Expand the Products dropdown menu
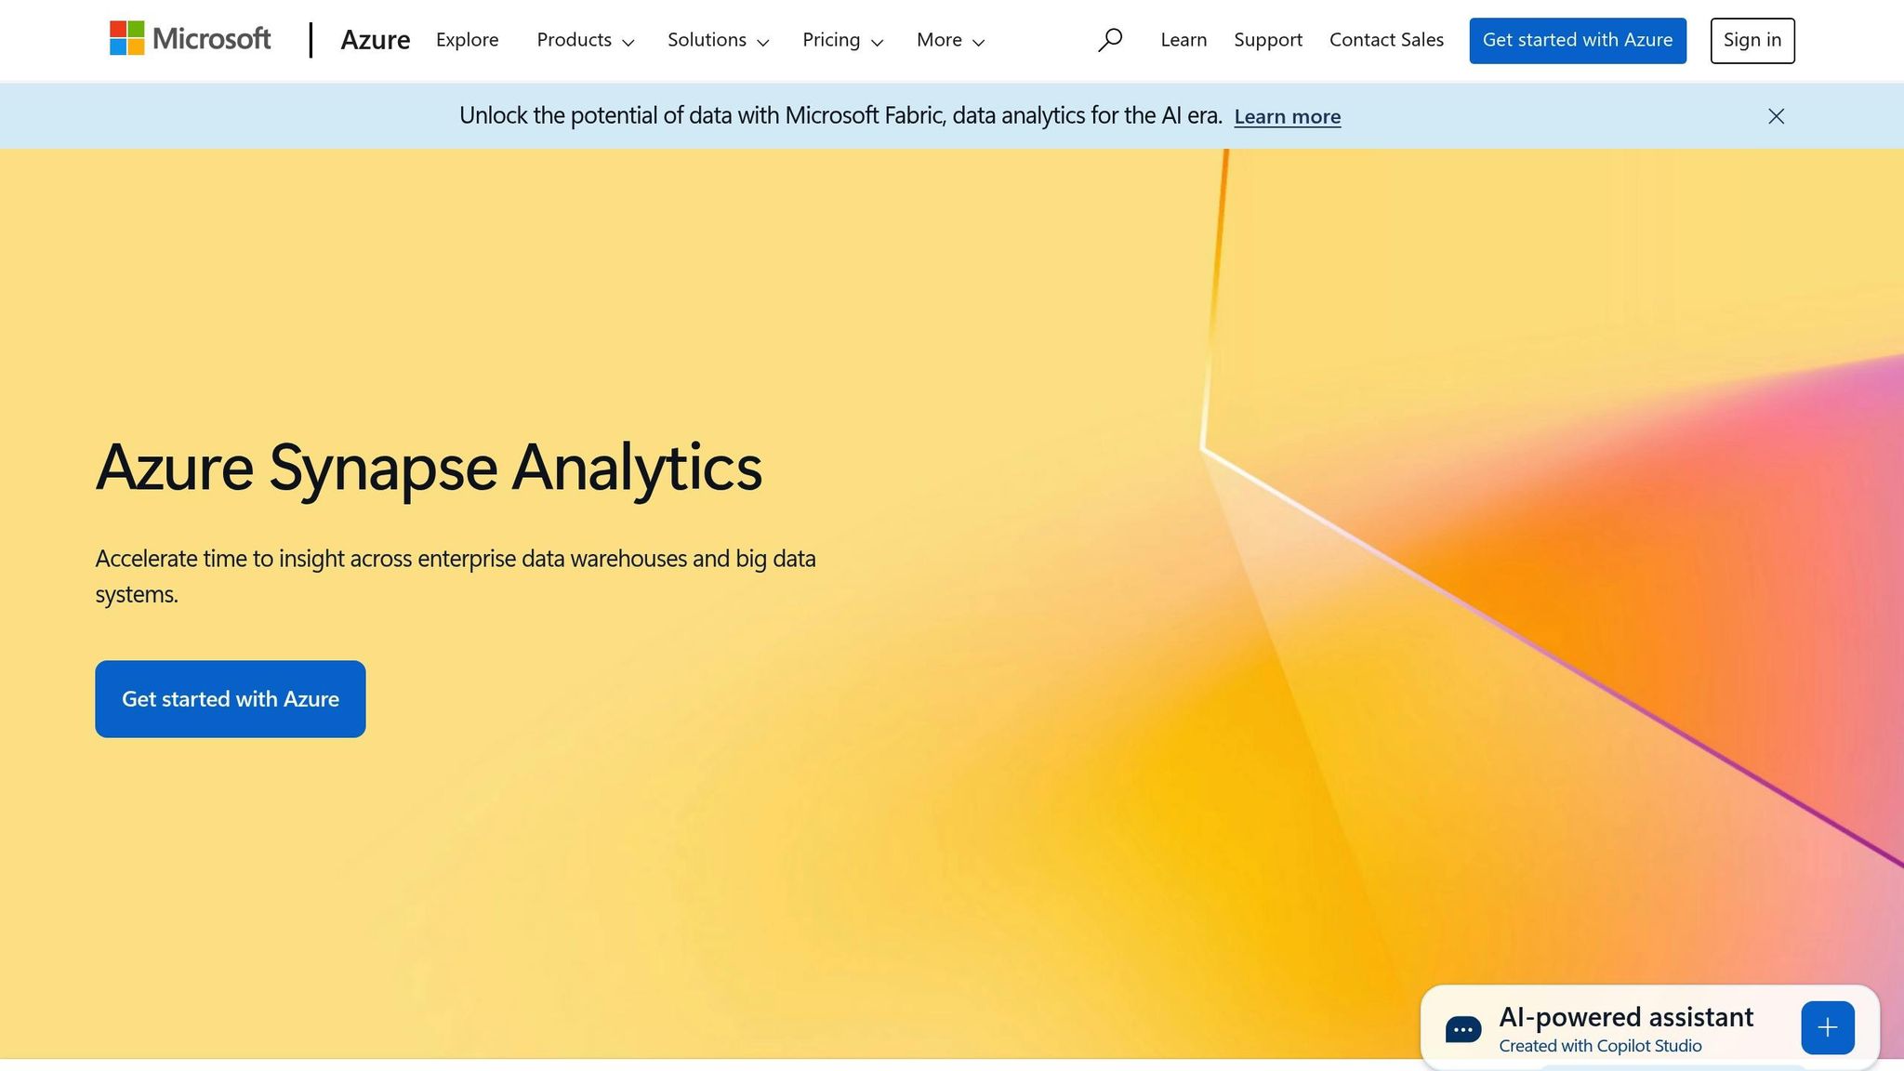This screenshot has height=1071, width=1904. (586, 40)
